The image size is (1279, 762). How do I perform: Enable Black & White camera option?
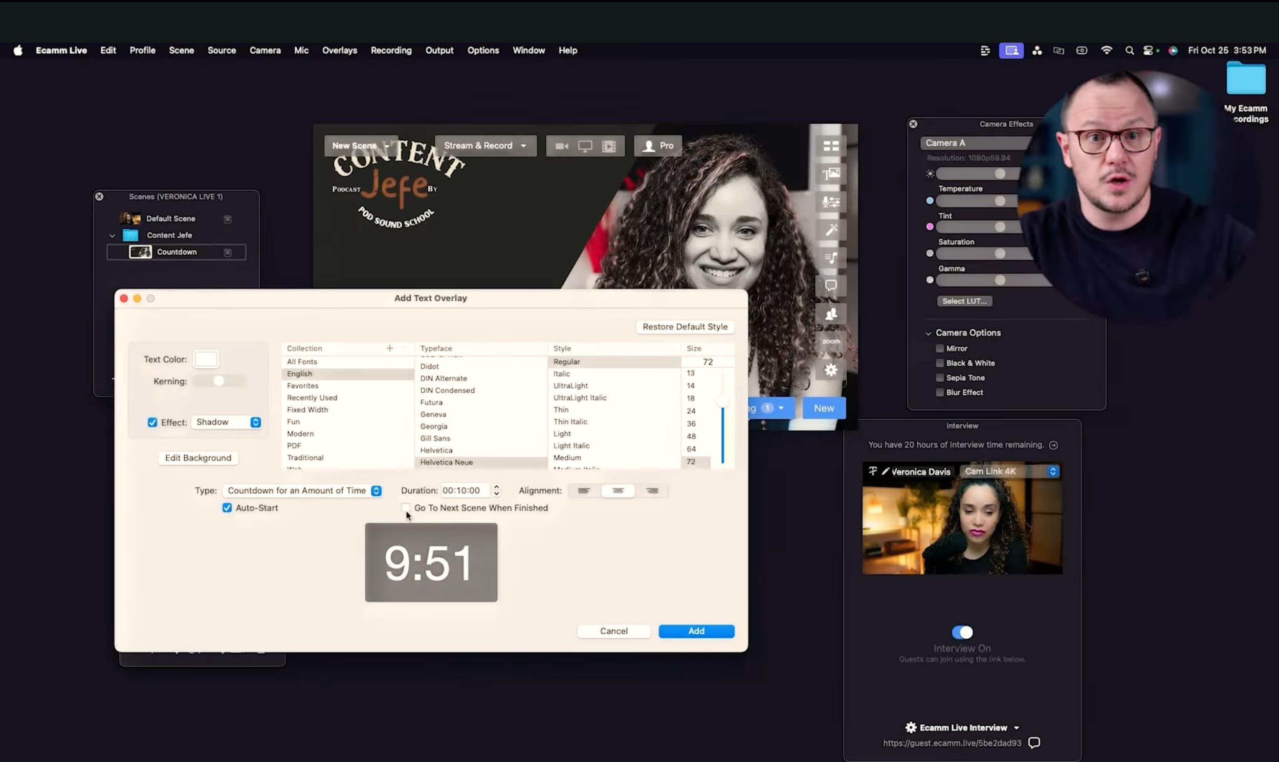[939, 363]
